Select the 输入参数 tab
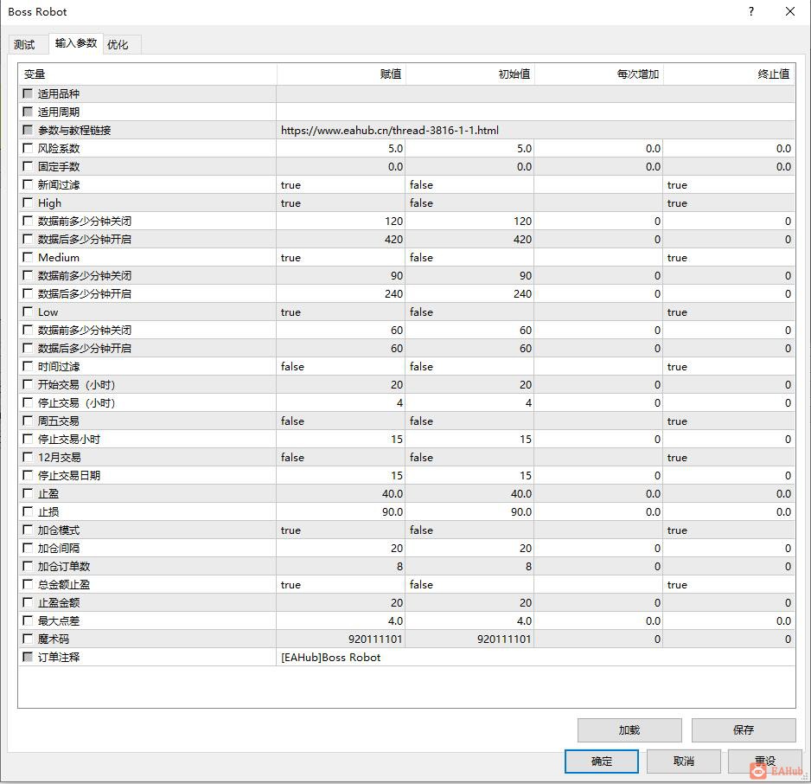 tap(76, 43)
